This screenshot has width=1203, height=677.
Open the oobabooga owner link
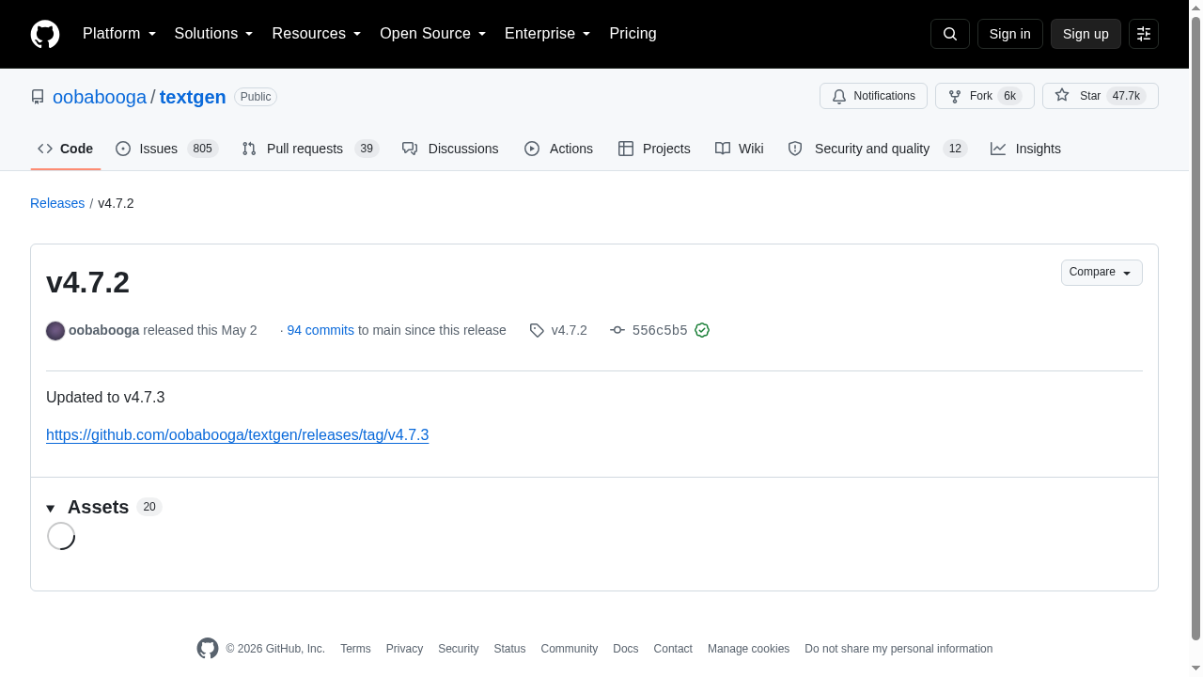click(100, 97)
